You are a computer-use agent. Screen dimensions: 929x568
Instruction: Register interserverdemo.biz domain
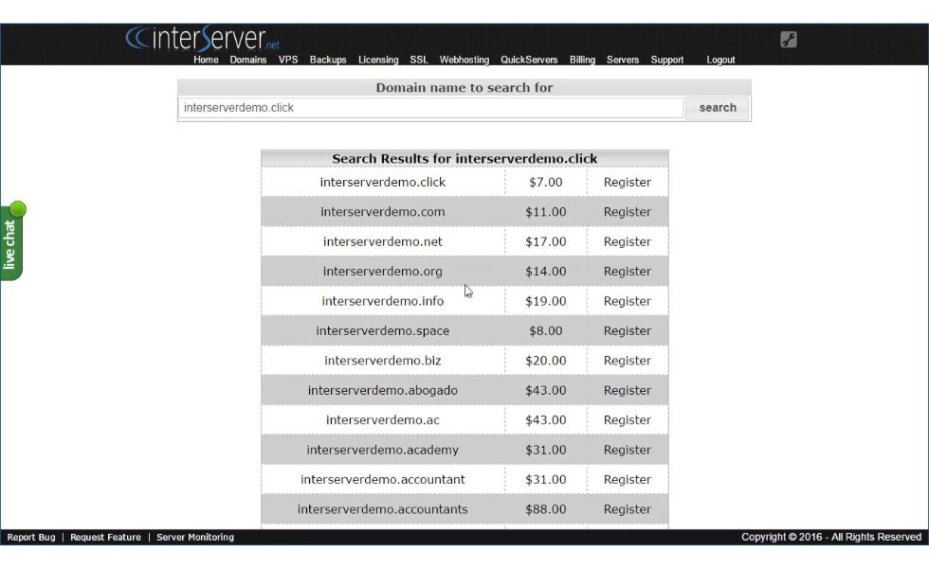click(627, 361)
